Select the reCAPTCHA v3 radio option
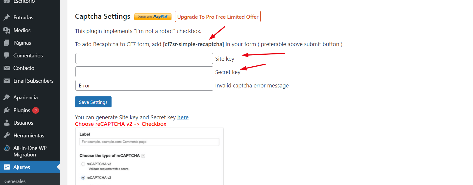 tap(83, 164)
